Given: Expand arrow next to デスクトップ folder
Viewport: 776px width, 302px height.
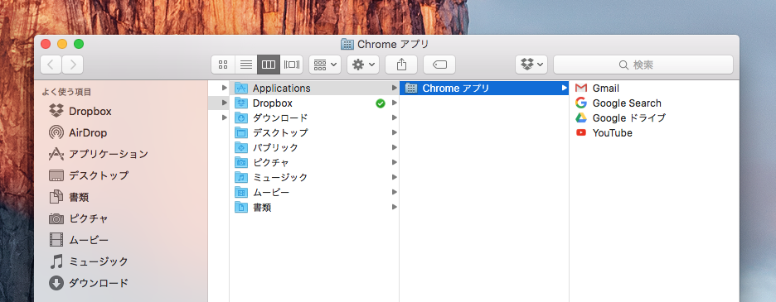Looking at the screenshot, I should coord(395,132).
